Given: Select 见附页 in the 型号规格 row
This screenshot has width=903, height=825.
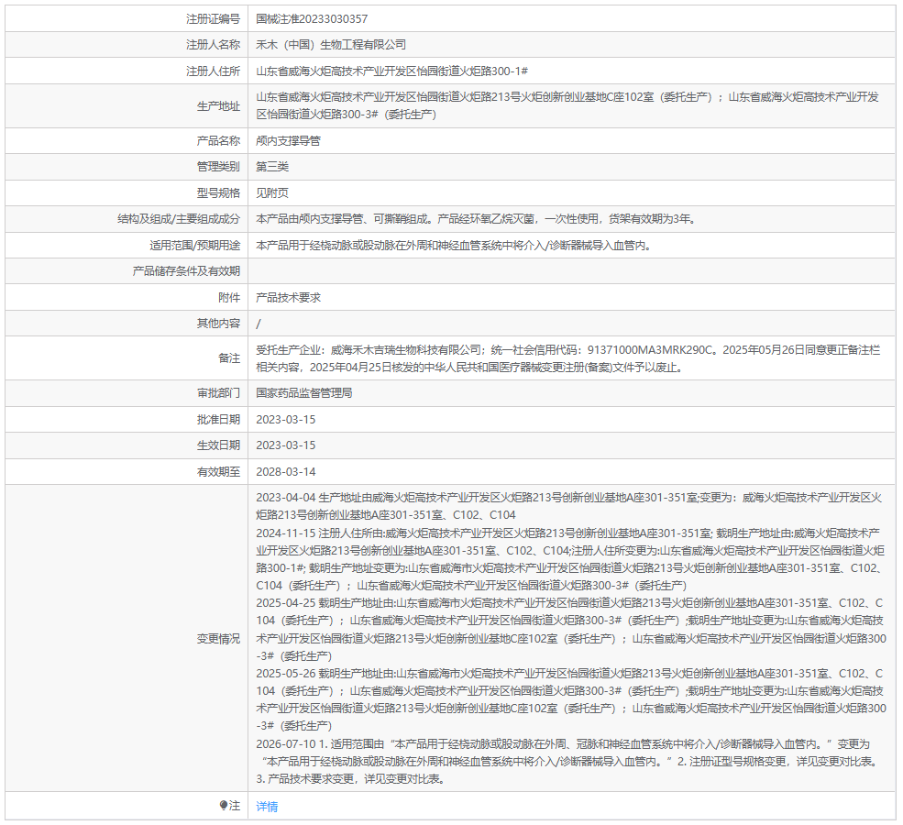Looking at the screenshot, I should point(272,193).
